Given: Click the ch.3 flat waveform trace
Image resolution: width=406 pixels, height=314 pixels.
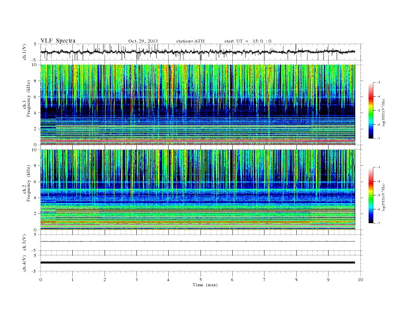Looking at the screenshot, I should 197,242.
